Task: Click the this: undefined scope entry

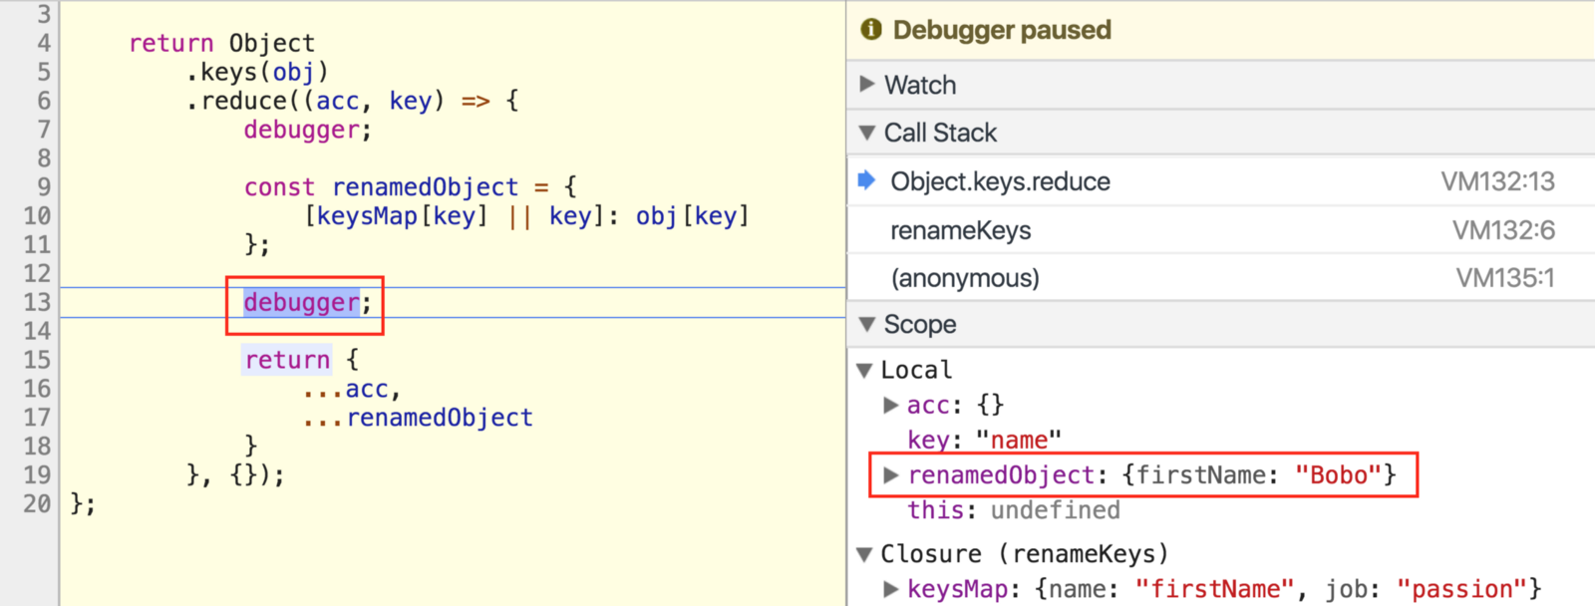Action: (1014, 510)
